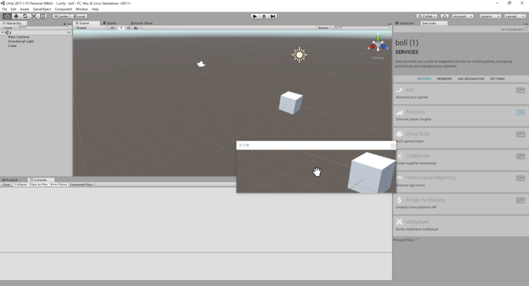Viewport: 529px width, 286px height.
Task: Open the Members tab in Services
Action: (444, 79)
